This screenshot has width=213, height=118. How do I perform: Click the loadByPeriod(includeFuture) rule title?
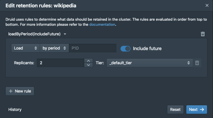point(34,34)
